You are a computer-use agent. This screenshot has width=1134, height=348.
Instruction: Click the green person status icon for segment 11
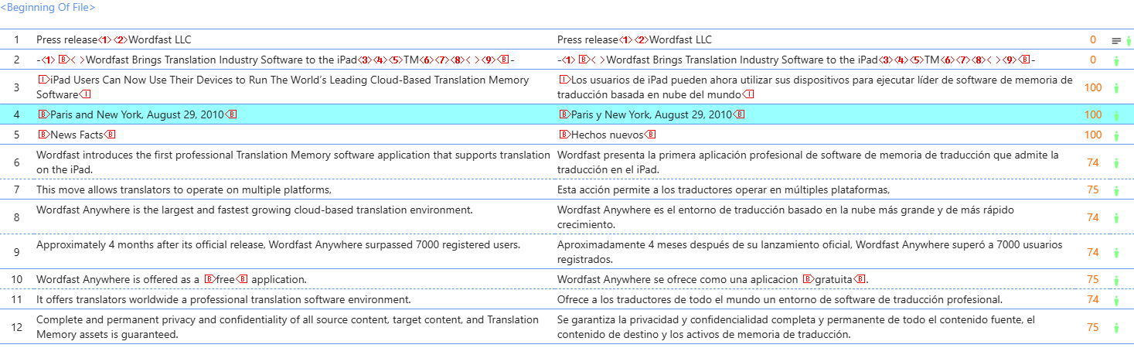coord(1115,300)
